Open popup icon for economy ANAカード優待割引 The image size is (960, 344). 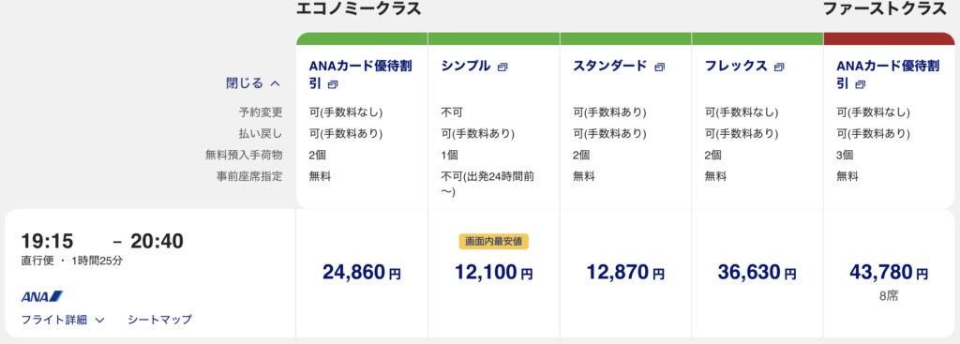point(333,84)
